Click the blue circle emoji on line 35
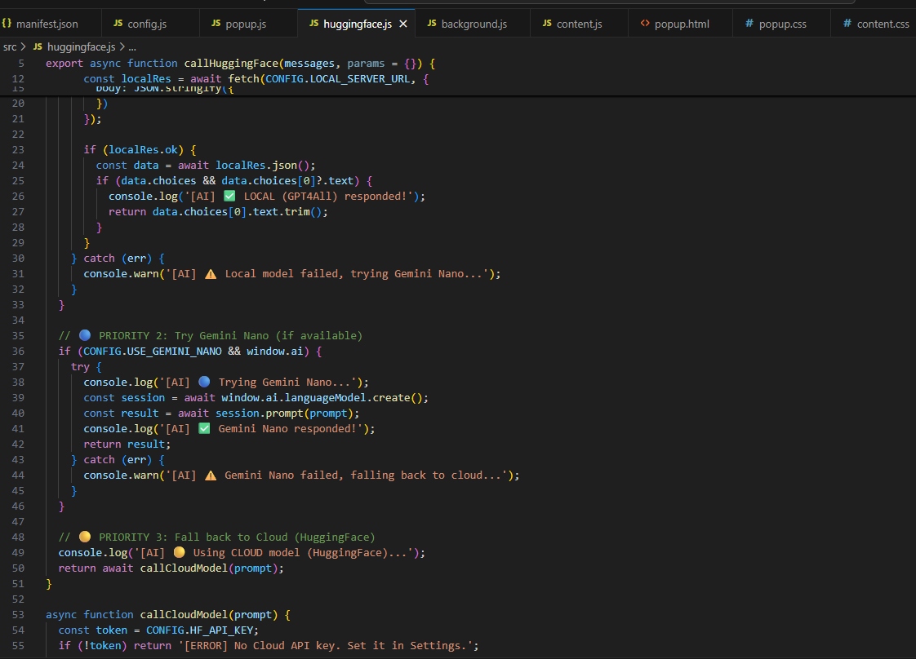Viewport: 916px width, 659px height. tap(85, 336)
